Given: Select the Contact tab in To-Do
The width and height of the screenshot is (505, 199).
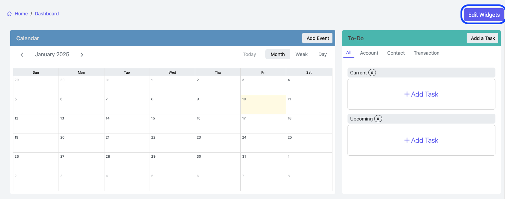Looking at the screenshot, I should [396, 53].
